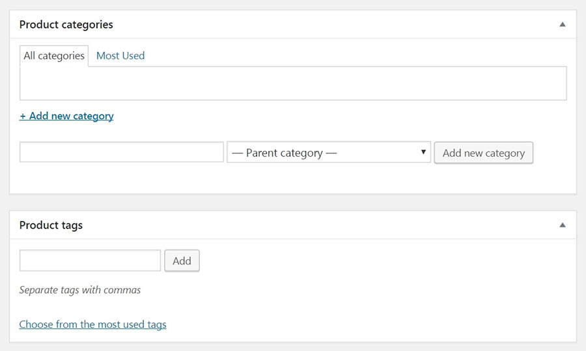Focus the new category name field
Viewport: 586px width, 351px height.
pos(122,153)
